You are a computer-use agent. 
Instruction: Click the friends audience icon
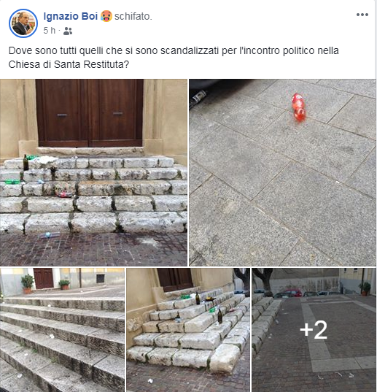coord(68,31)
